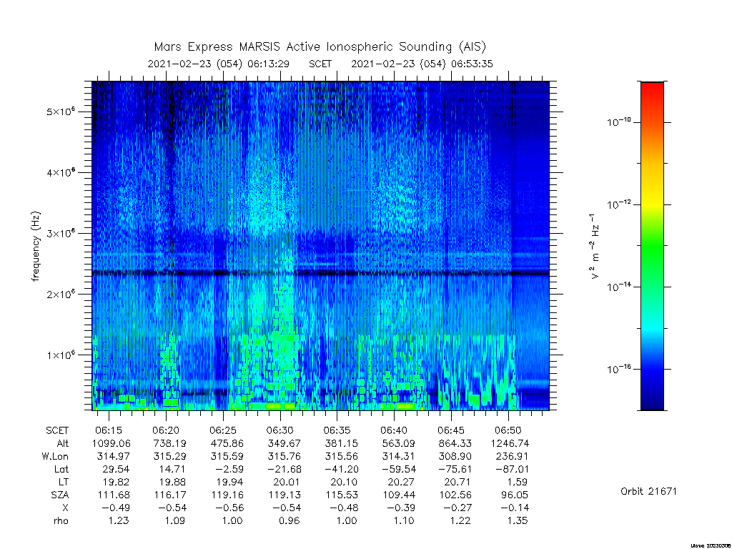732x549 pixels.
Task: Click the altitude value 475.86
Action: point(227,443)
